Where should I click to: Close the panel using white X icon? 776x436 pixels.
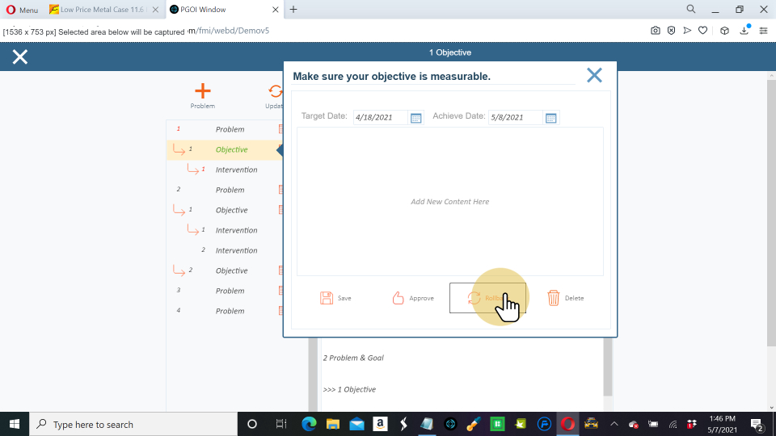[x=20, y=57]
